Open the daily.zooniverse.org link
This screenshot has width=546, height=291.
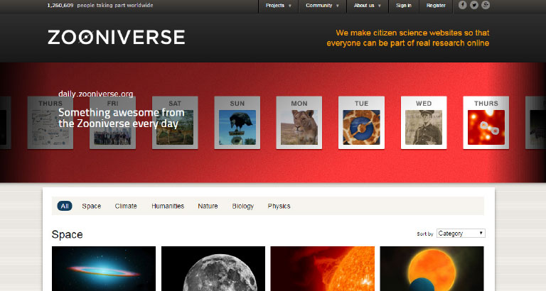[x=96, y=94]
